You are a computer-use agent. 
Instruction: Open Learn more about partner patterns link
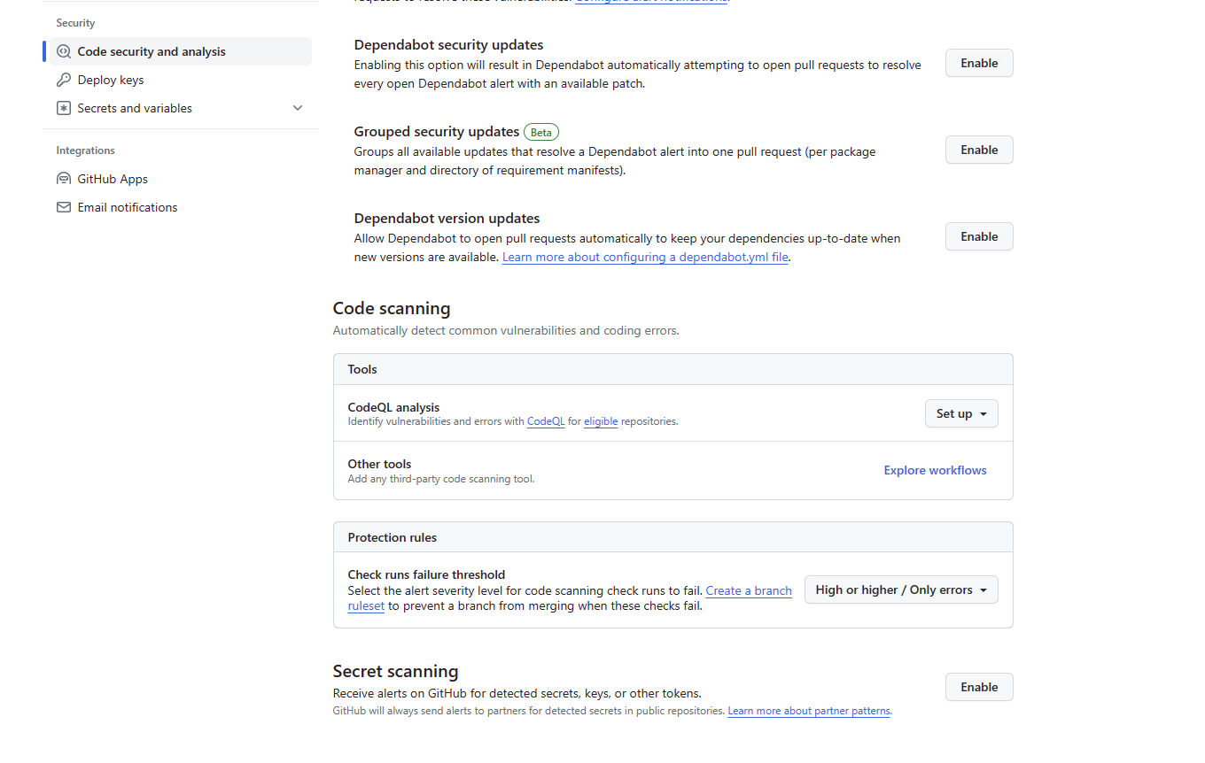(809, 711)
